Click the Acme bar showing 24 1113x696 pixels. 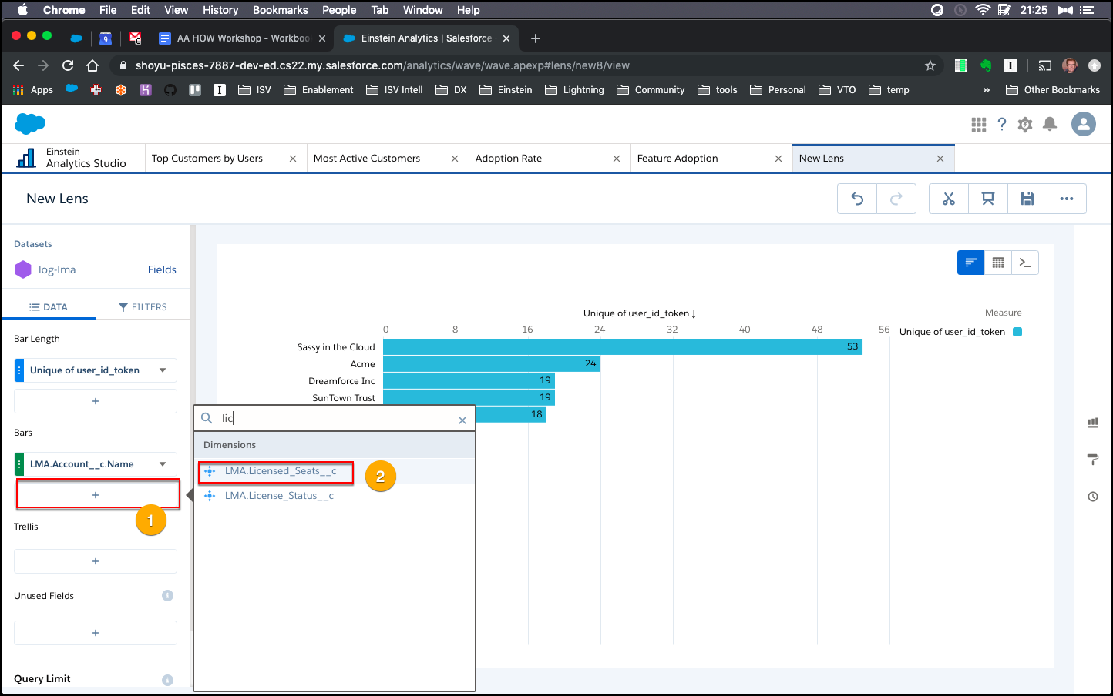click(x=491, y=363)
